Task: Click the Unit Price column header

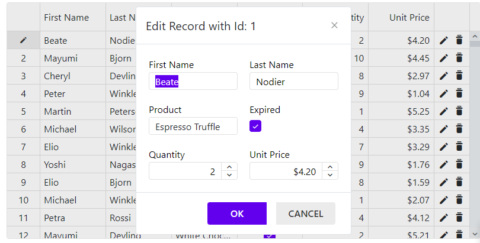Action: (409, 18)
